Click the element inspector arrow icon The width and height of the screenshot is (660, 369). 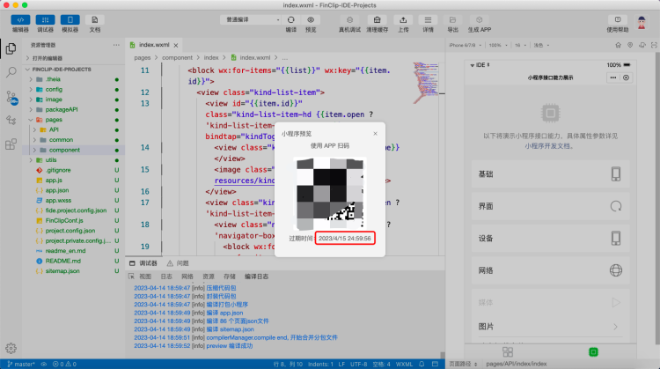131,277
